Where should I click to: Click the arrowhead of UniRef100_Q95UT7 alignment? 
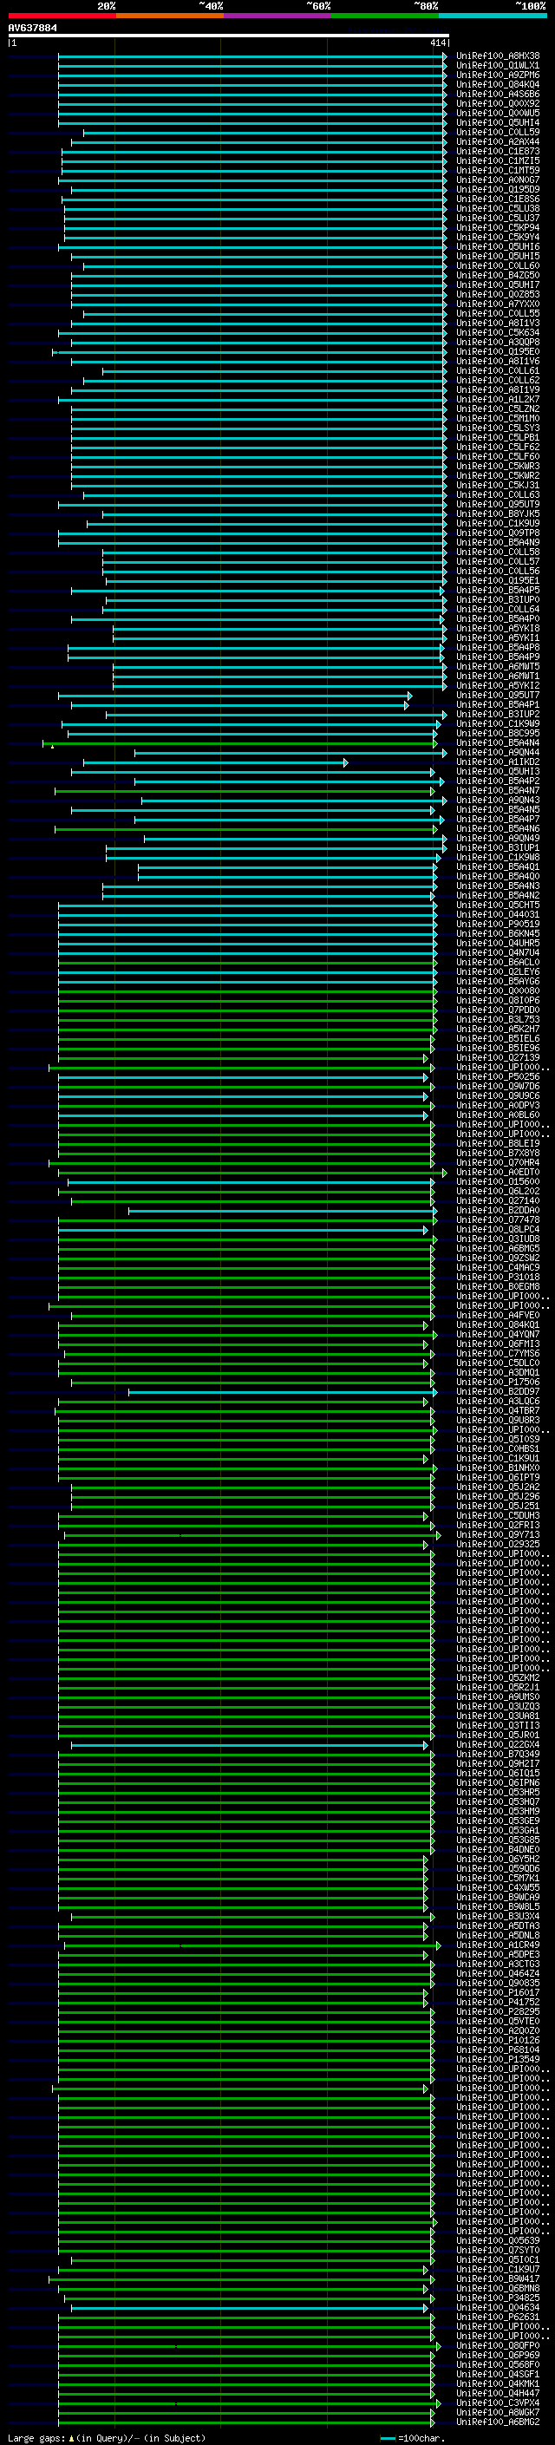click(x=409, y=696)
